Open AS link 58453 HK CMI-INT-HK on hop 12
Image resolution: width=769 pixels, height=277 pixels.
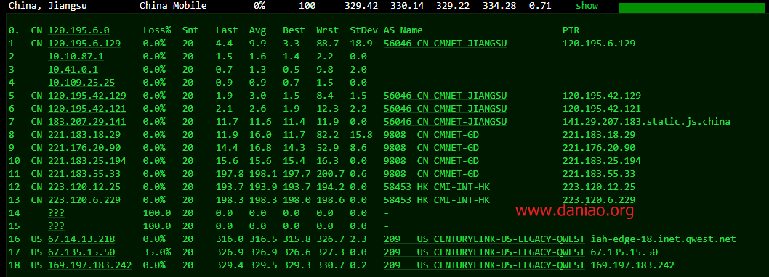click(x=437, y=187)
